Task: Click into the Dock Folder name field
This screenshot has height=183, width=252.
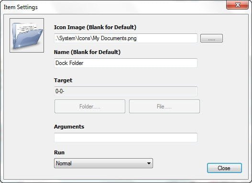Action: click(126, 63)
